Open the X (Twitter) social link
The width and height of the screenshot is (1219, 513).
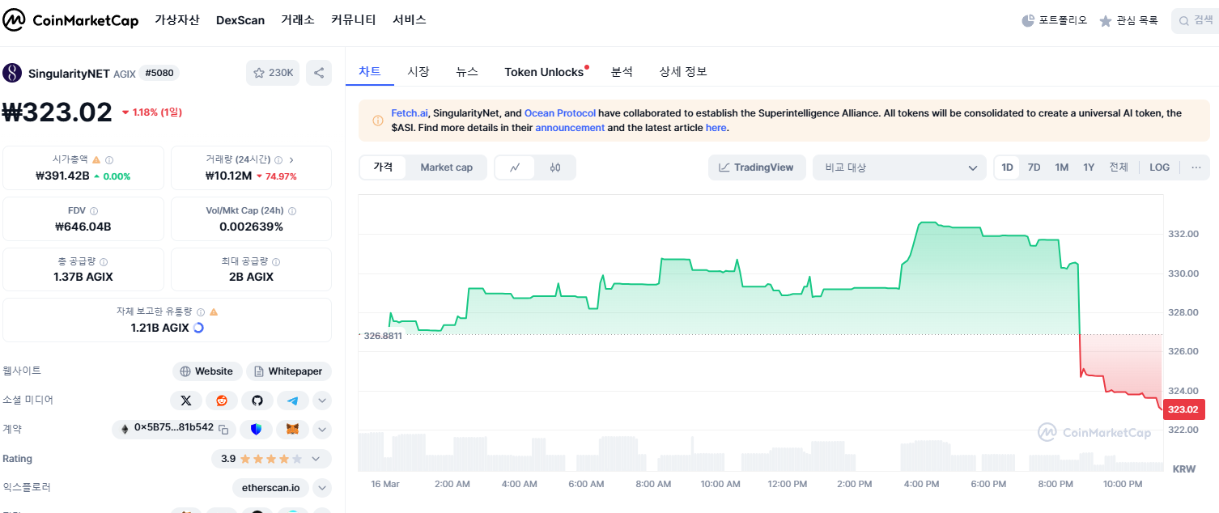[x=186, y=401]
